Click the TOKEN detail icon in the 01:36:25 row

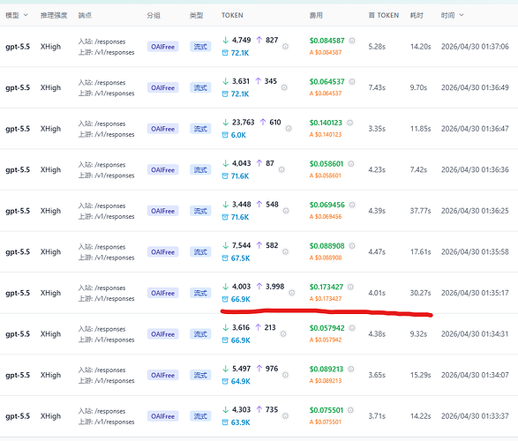286,211
